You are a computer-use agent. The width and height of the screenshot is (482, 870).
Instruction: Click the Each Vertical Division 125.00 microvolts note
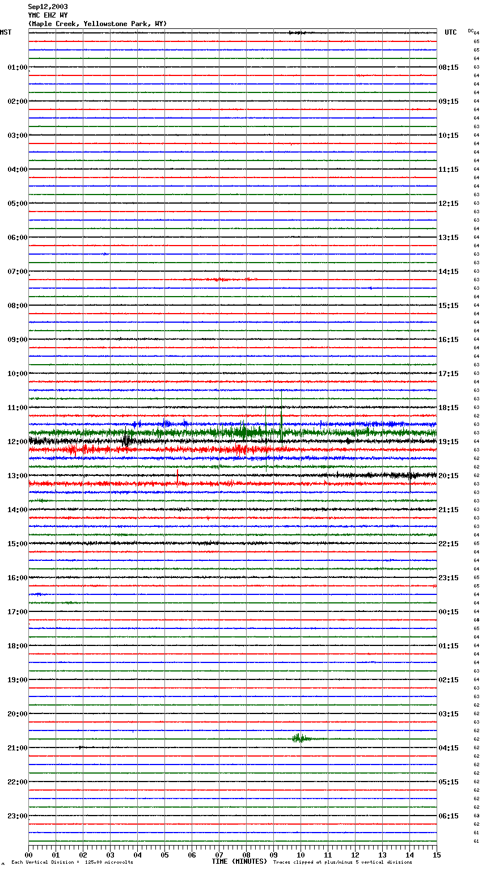[72, 862]
